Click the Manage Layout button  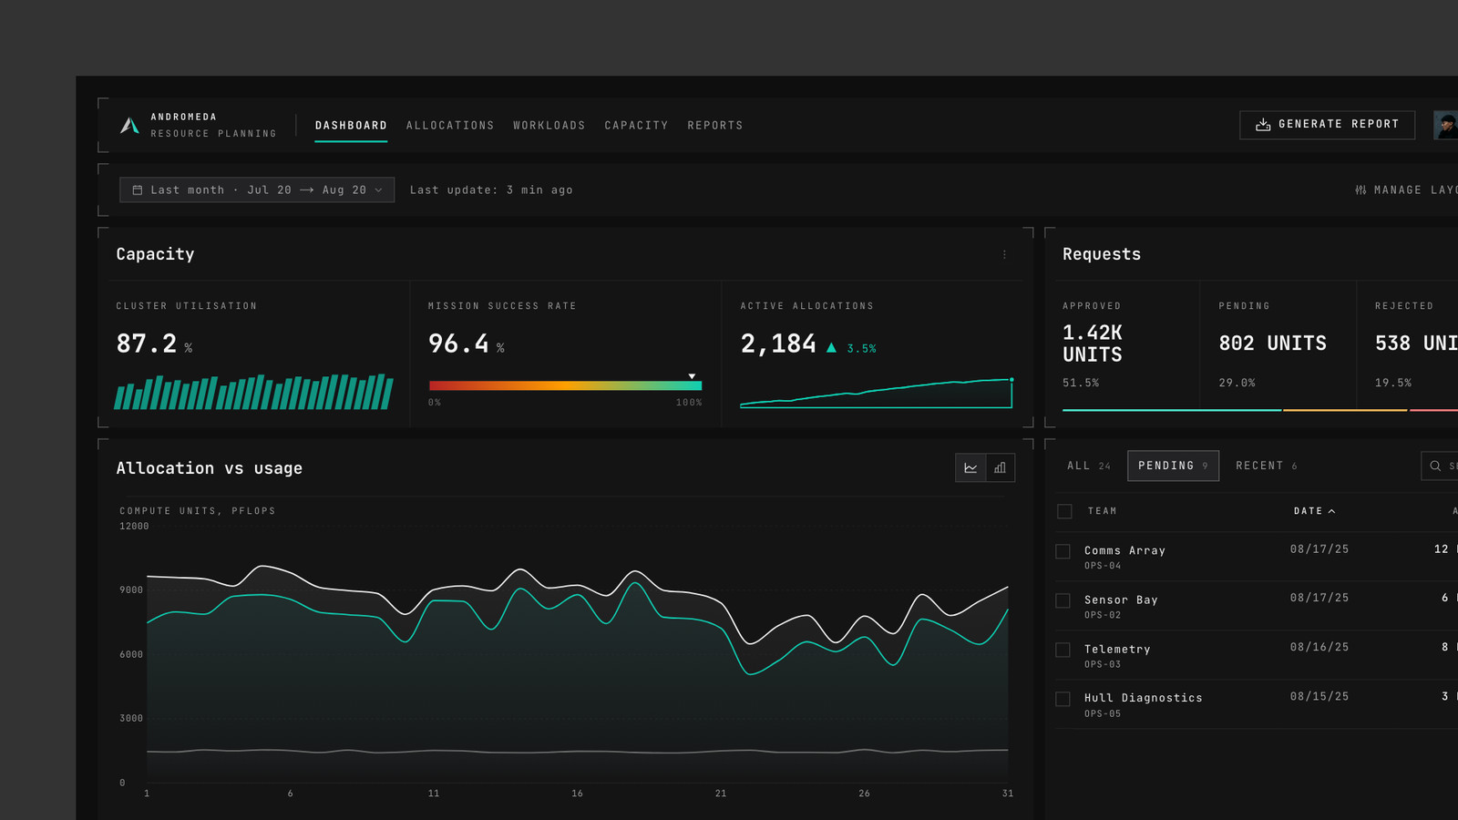click(x=1407, y=190)
